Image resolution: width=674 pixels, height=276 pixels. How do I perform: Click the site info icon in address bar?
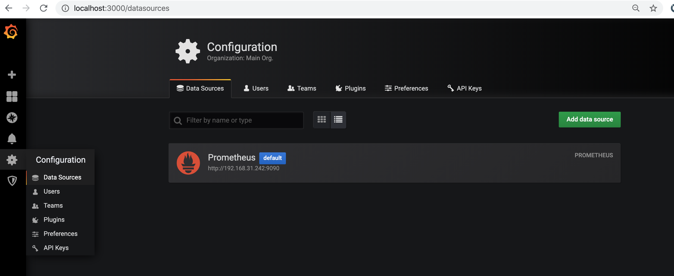[x=65, y=8]
